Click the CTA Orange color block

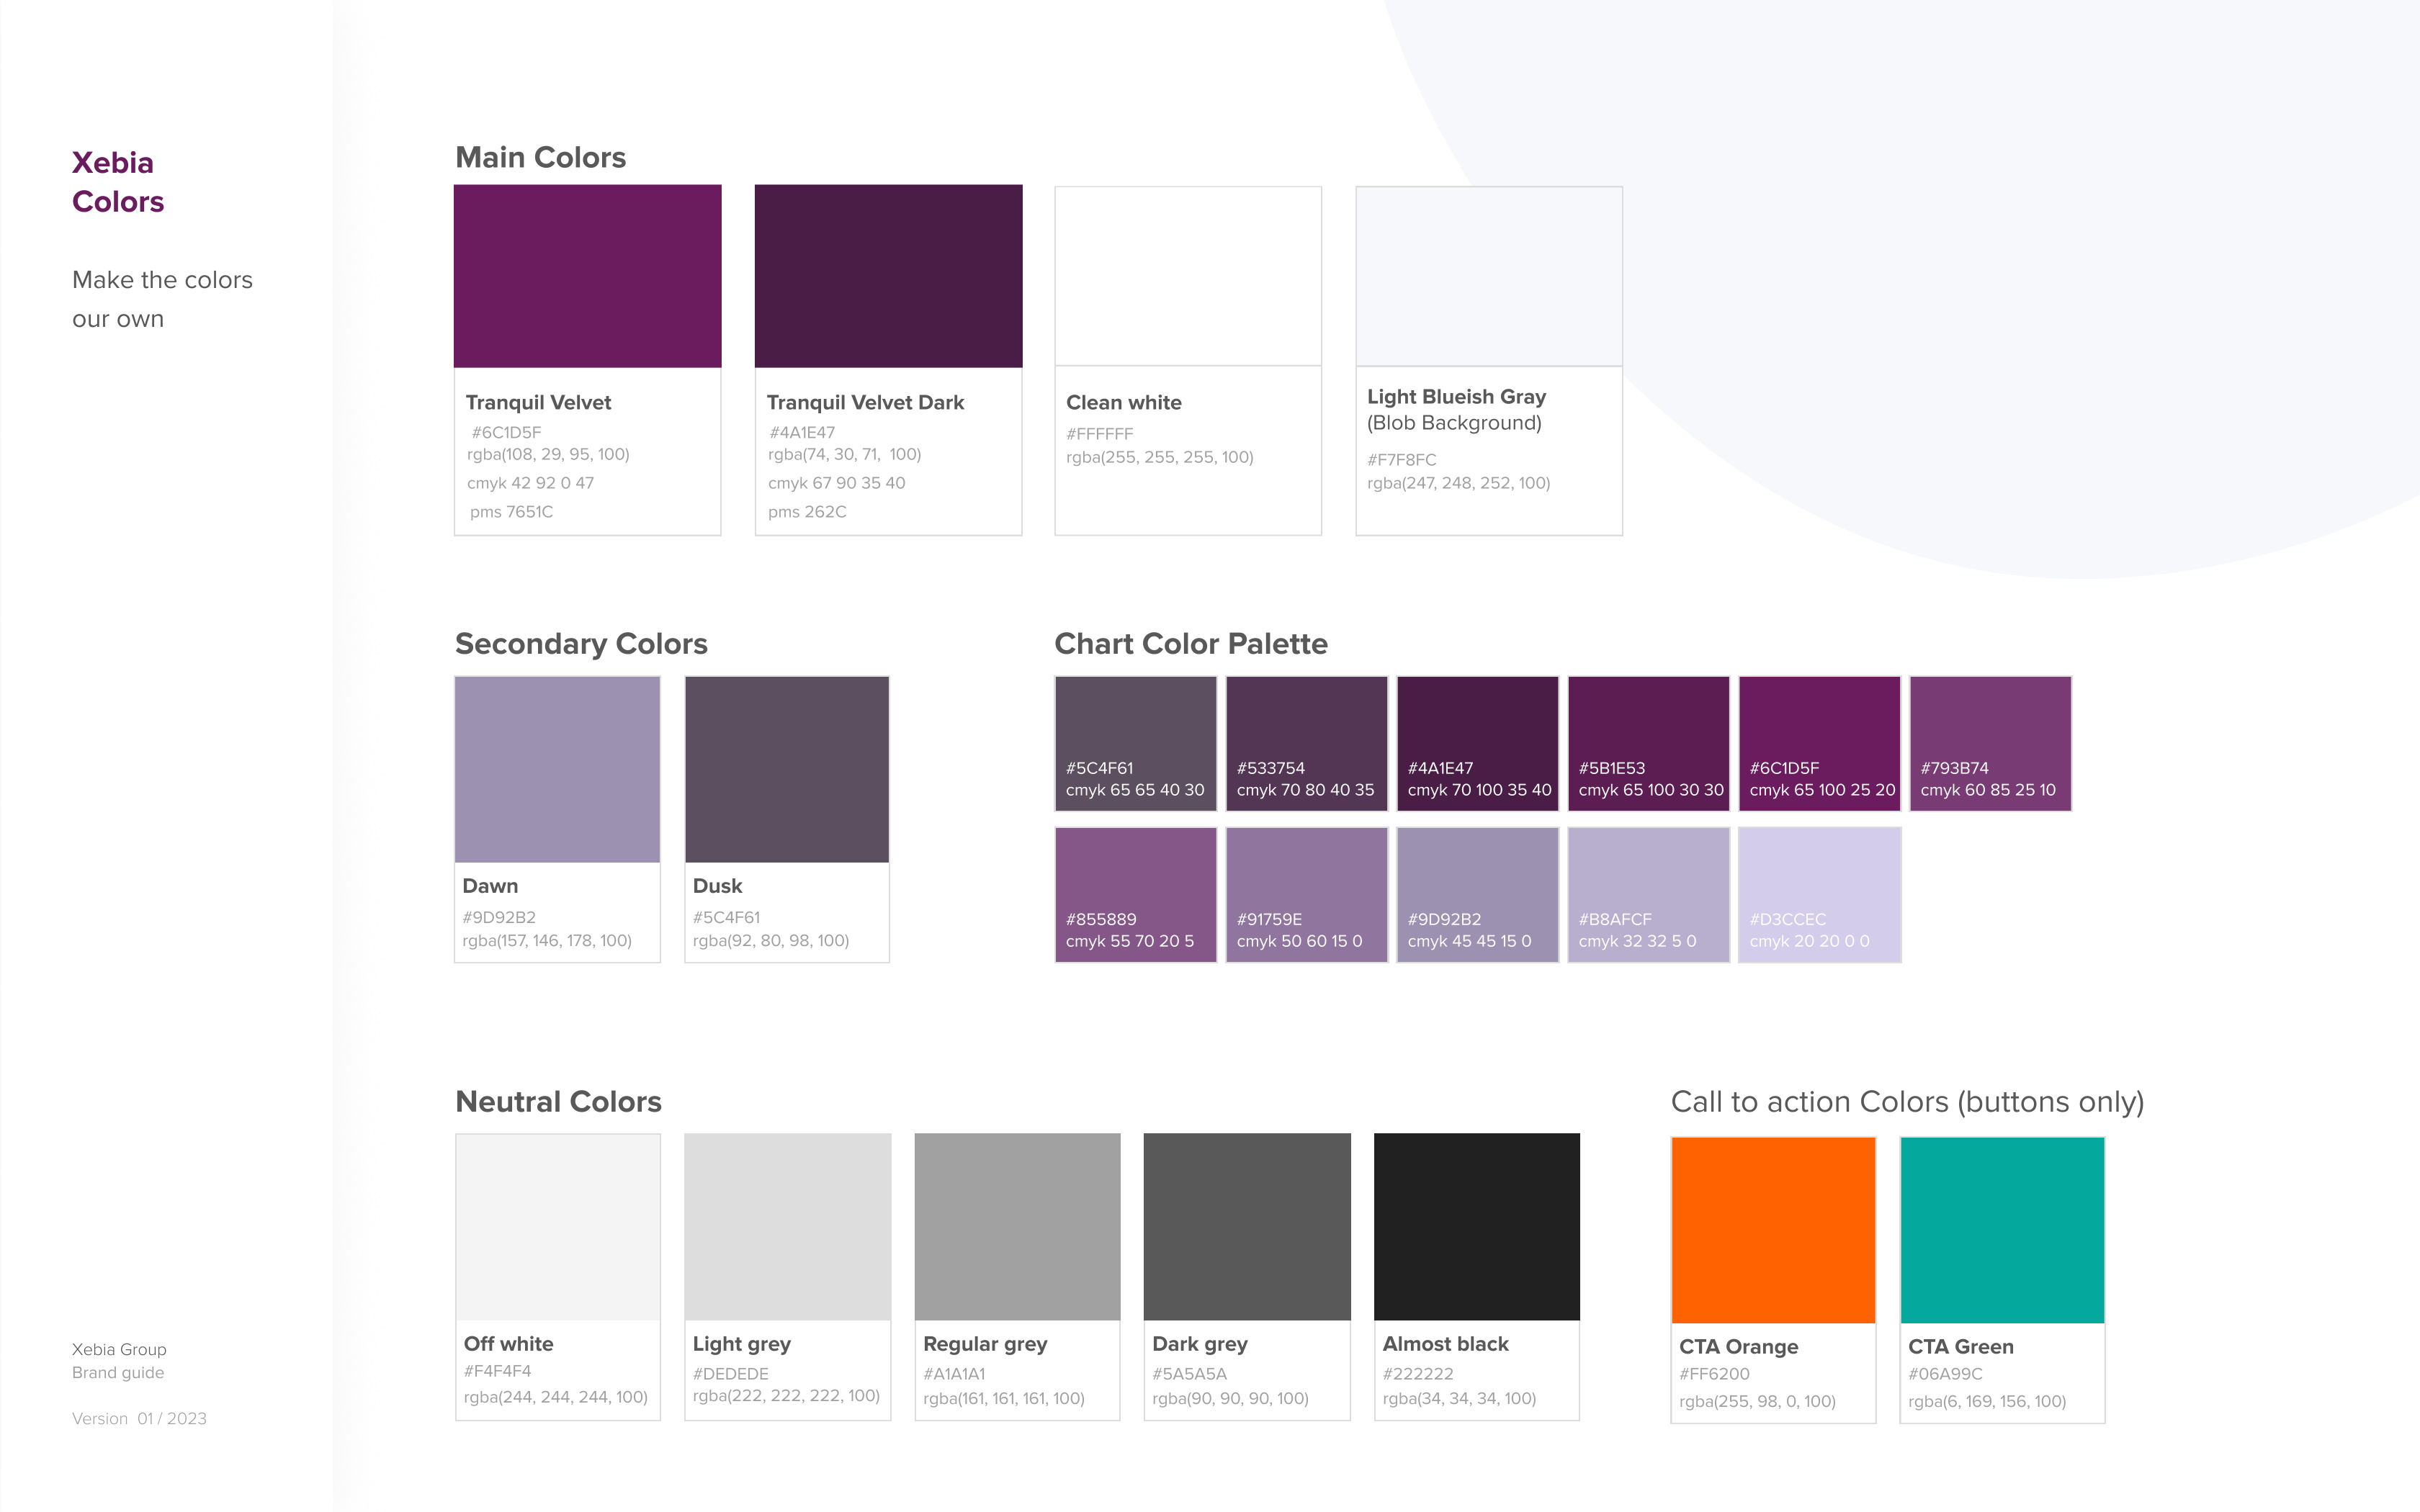coord(1774,1230)
